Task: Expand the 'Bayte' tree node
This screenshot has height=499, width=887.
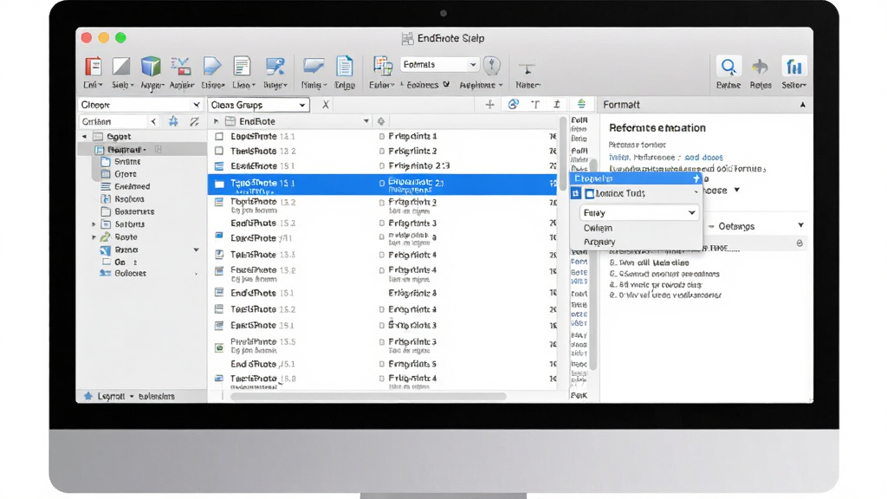Action: (94, 237)
